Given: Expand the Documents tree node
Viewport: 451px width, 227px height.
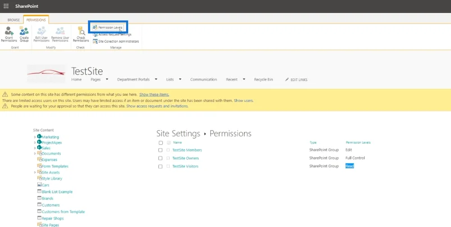Looking at the screenshot, I should pos(35,154).
